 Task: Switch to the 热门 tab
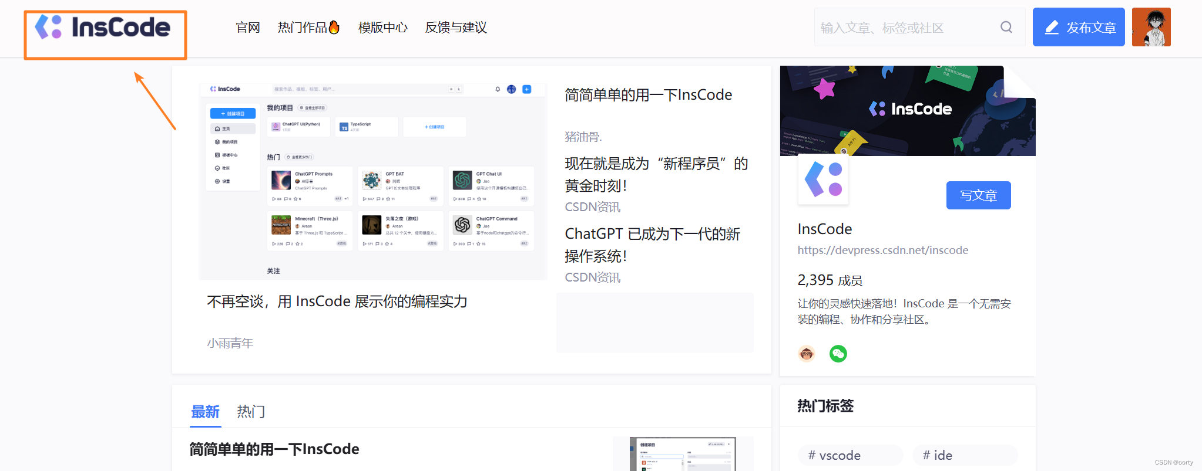251,412
